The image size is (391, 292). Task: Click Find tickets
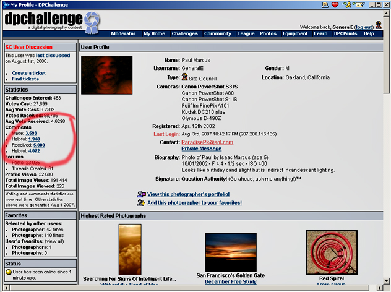(25, 79)
